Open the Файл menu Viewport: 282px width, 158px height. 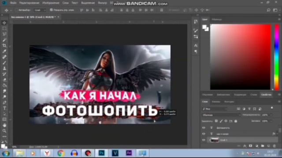pyautogui.click(x=13, y=3)
